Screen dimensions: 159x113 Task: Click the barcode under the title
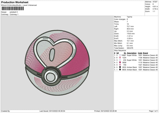[13, 9]
